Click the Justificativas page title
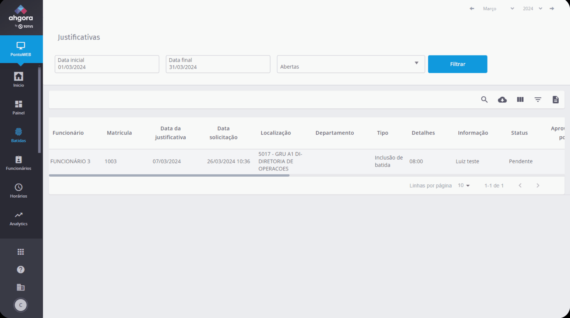The image size is (570, 318). click(79, 37)
